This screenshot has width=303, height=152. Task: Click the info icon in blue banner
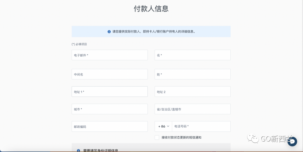109,32
